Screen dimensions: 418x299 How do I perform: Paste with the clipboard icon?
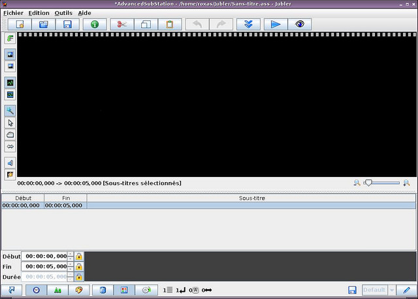point(169,24)
